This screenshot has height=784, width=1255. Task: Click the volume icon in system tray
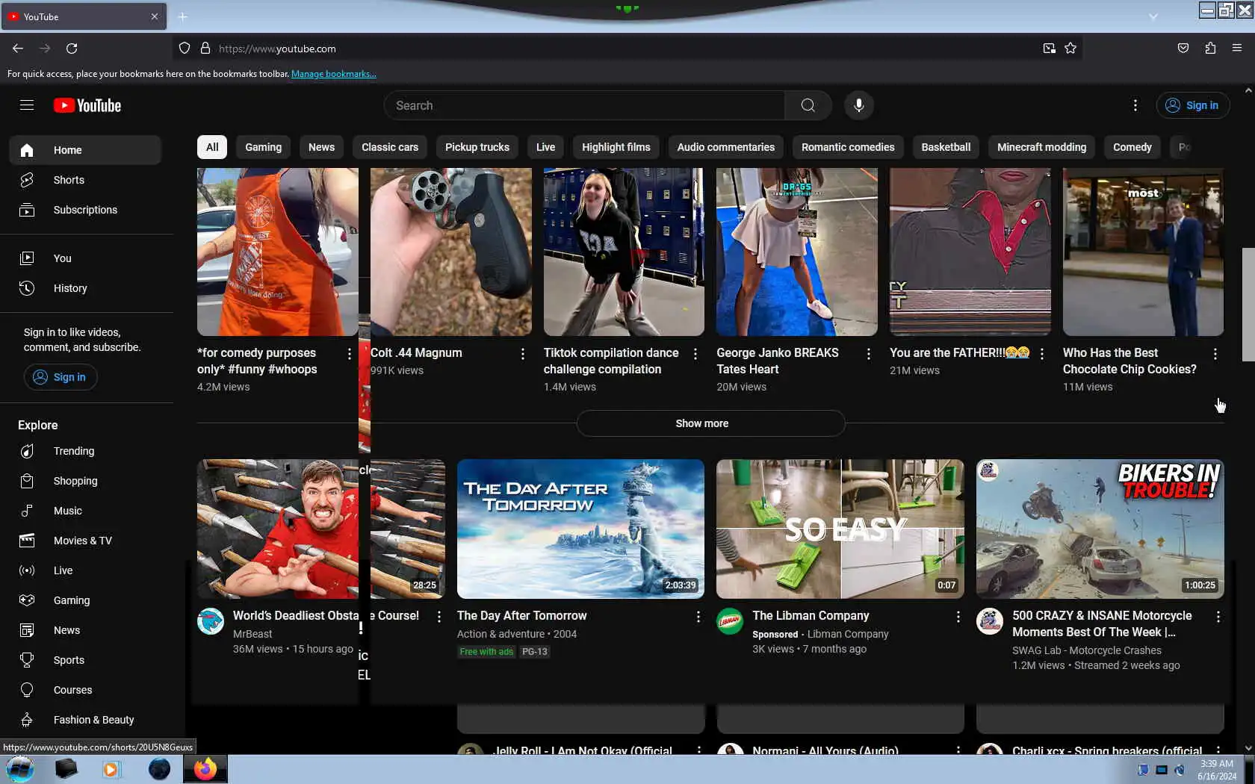[x=1180, y=770]
